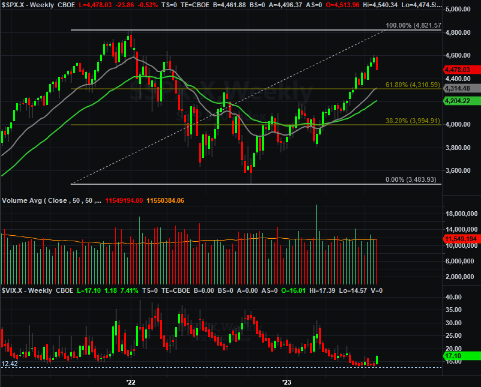Image resolution: width=481 pixels, height=387 pixels.
Task: Click the Hi=4,540.34 high value
Action: [380, 5]
